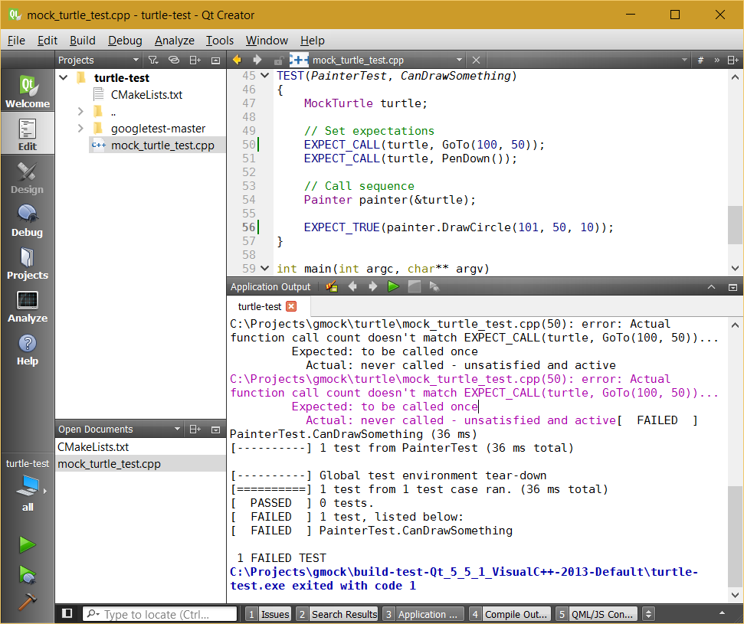Screen dimensions: 744x624
Task: Open the Help menu in menu bar
Action: [312, 41]
